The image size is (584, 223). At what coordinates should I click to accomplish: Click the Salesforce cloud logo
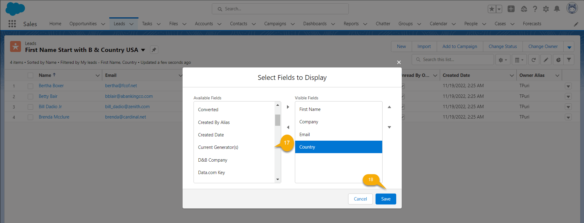pos(15,9)
